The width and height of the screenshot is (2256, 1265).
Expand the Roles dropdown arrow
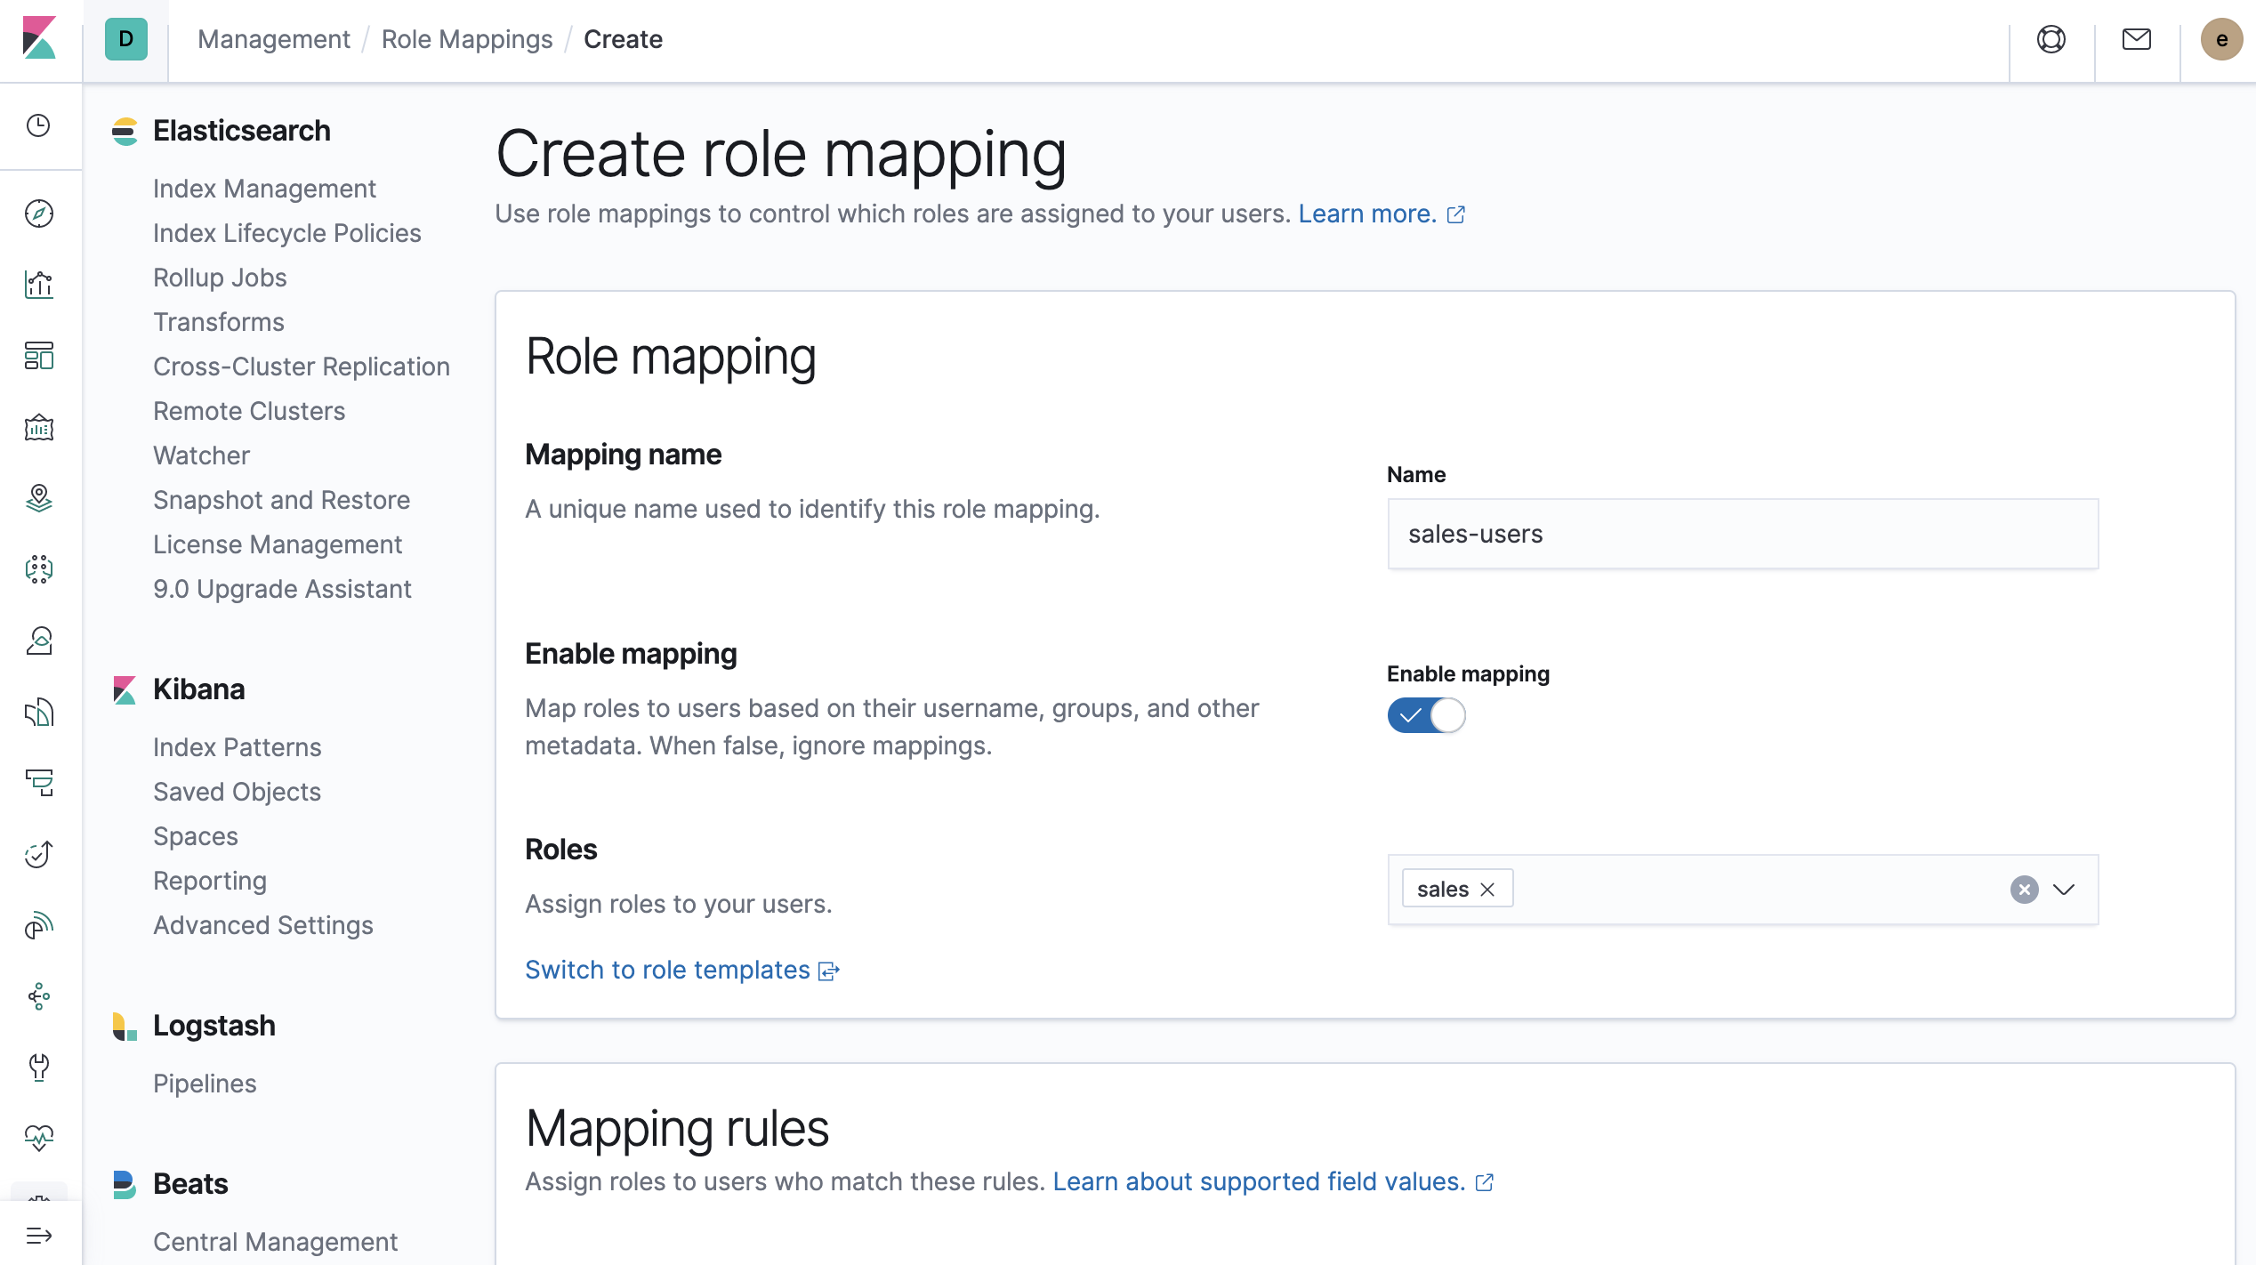click(2065, 889)
